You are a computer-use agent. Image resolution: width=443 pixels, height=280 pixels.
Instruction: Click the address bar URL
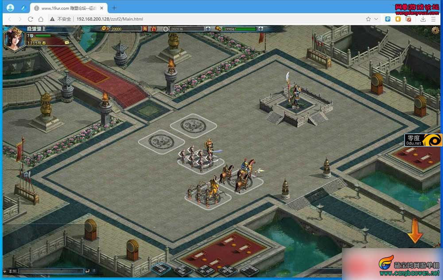(x=109, y=19)
